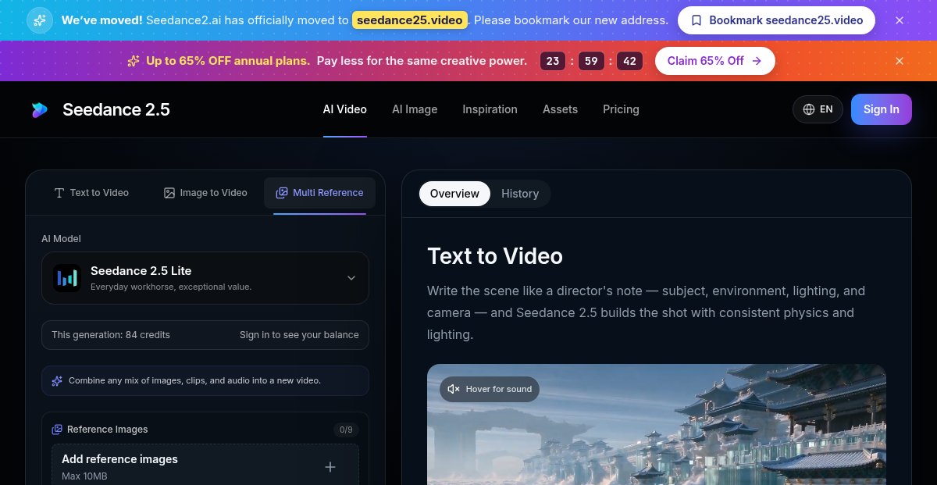Click the Reference Images section icon
Viewport: 937px width, 485px height.
pyautogui.click(x=57, y=430)
